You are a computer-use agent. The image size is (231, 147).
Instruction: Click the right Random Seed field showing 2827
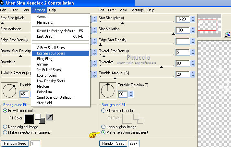pyautogui.click(x=133, y=143)
